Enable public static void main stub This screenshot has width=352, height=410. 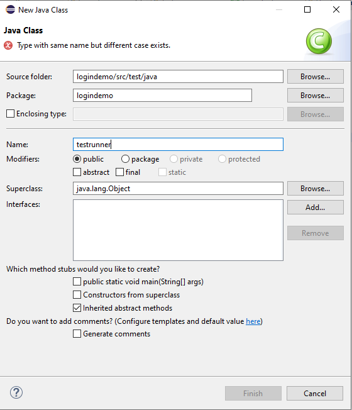[77, 282]
